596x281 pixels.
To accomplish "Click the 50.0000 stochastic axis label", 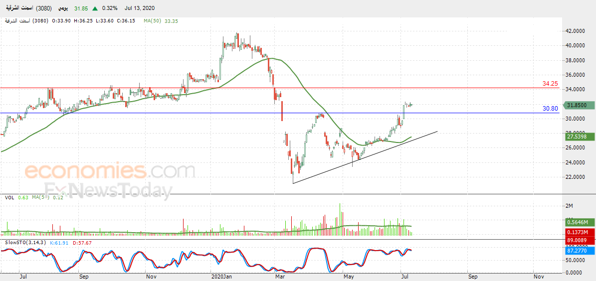I will (x=576, y=261).
